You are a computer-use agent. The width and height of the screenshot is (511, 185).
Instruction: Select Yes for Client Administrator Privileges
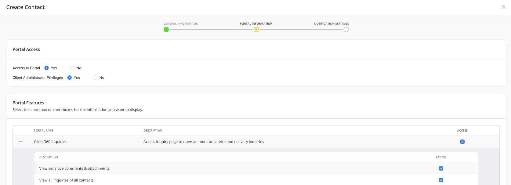click(70, 78)
